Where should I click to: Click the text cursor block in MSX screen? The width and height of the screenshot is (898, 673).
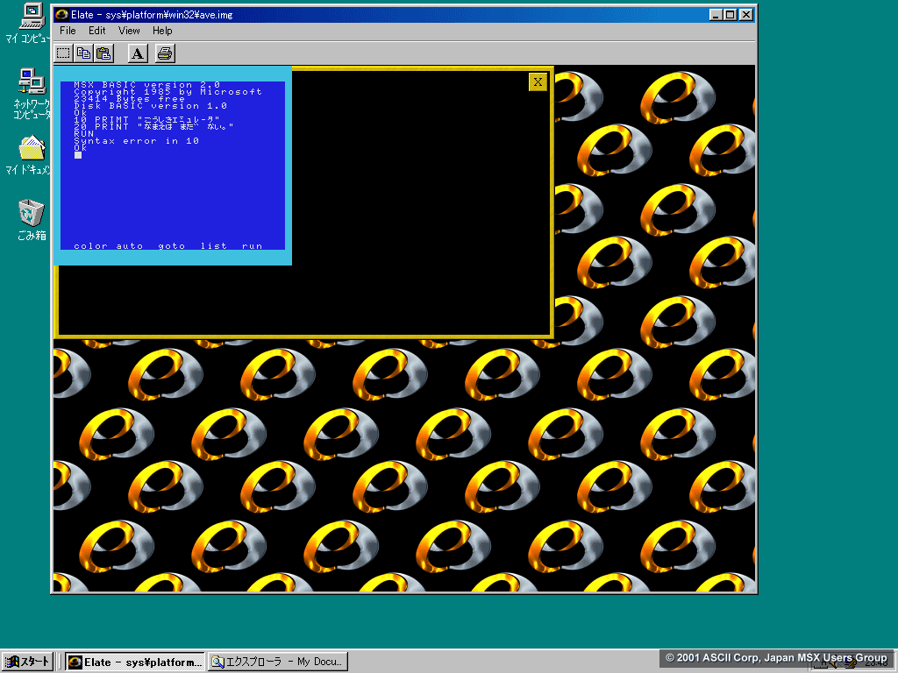(78, 155)
